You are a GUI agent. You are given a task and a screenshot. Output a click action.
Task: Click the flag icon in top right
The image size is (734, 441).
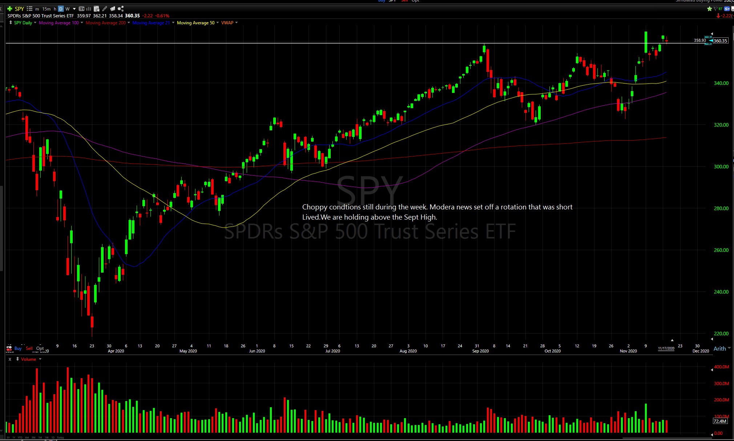click(x=715, y=9)
